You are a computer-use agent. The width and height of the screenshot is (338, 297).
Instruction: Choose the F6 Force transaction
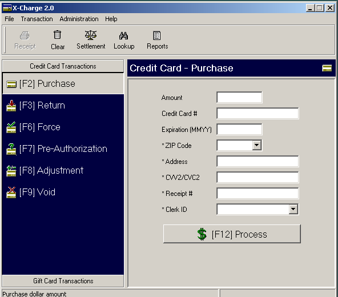click(33, 127)
